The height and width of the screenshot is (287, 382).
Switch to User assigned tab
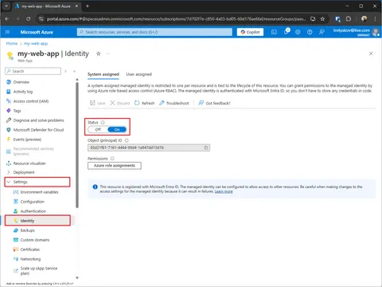pyautogui.click(x=138, y=74)
